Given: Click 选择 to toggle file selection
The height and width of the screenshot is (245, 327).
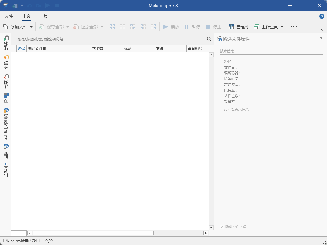Looking at the screenshot, I should (21, 48).
